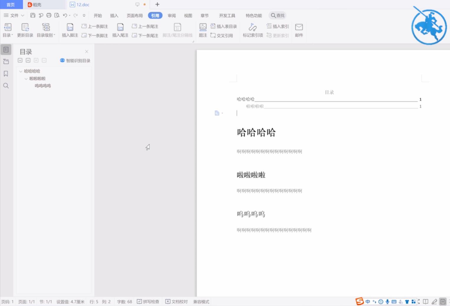
Task: Open the 开发工具 ribbon tab
Action: coord(227,15)
